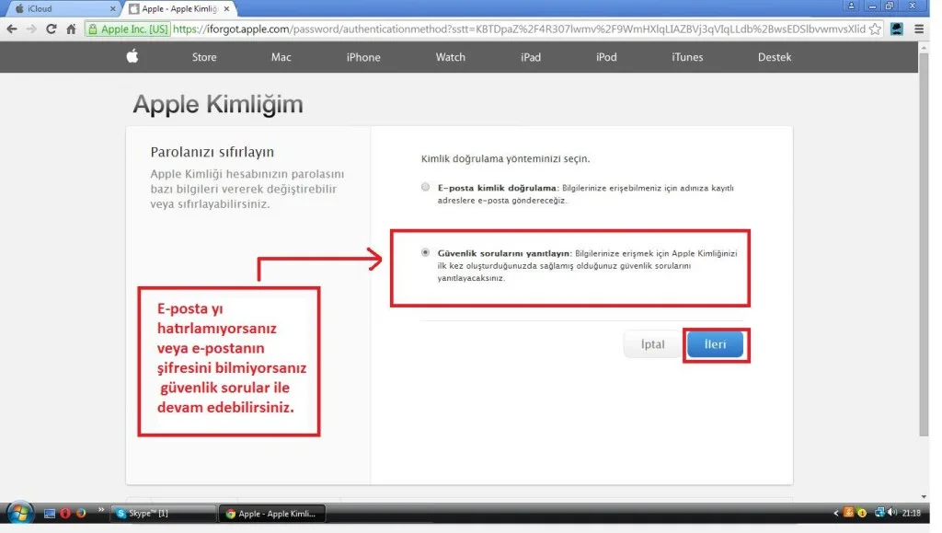Select Güvenlik sorularını yanıtlayın radio button
The image size is (942, 533).
(x=425, y=252)
